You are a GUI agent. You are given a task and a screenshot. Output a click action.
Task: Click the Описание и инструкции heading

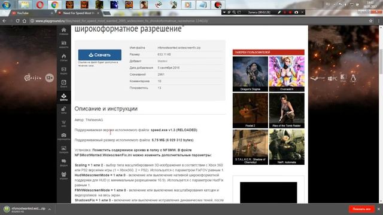pos(106,109)
